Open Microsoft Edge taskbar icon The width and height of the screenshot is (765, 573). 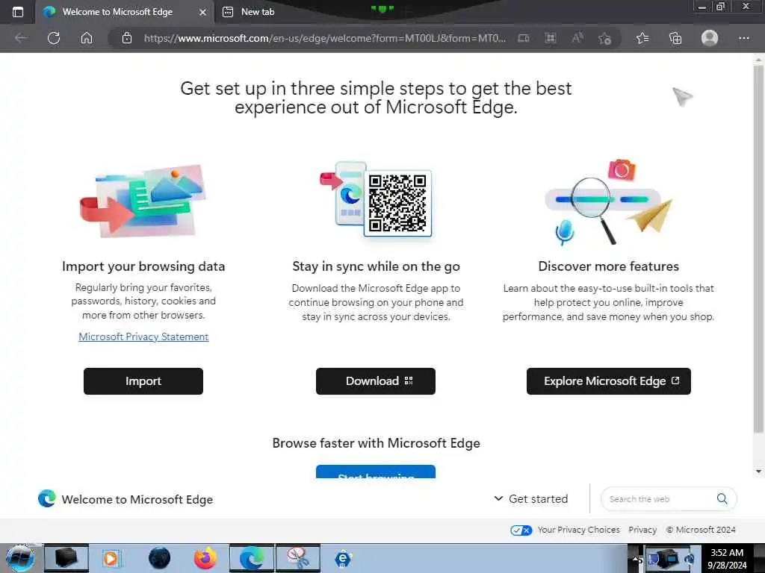coord(252,558)
